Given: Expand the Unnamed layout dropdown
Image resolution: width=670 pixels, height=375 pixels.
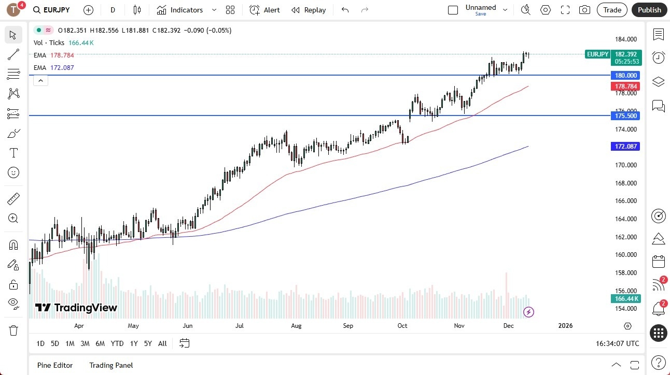Looking at the screenshot, I should click(x=505, y=10).
